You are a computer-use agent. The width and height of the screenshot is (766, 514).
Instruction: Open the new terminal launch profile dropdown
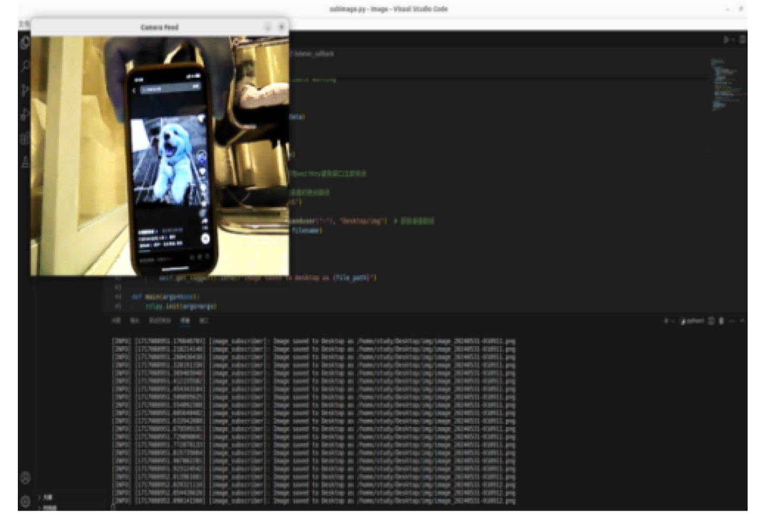tap(672, 321)
